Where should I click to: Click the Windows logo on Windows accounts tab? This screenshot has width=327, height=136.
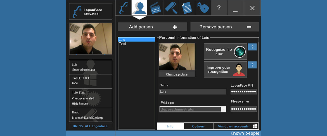coord(255,126)
